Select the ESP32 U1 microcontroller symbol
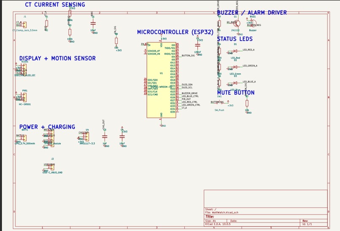The width and height of the screenshot is (340, 231). click(161, 80)
